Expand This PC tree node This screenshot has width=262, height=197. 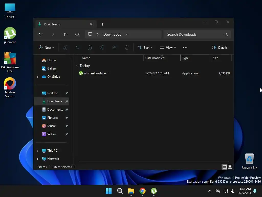click(37, 151)
